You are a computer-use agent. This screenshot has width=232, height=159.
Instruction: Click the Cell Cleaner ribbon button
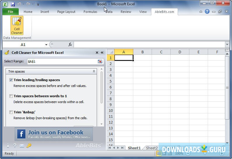pos(17,25)
